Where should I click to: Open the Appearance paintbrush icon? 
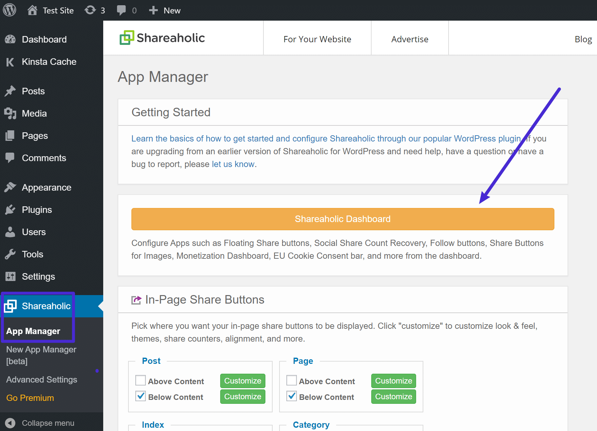(10, 187)
